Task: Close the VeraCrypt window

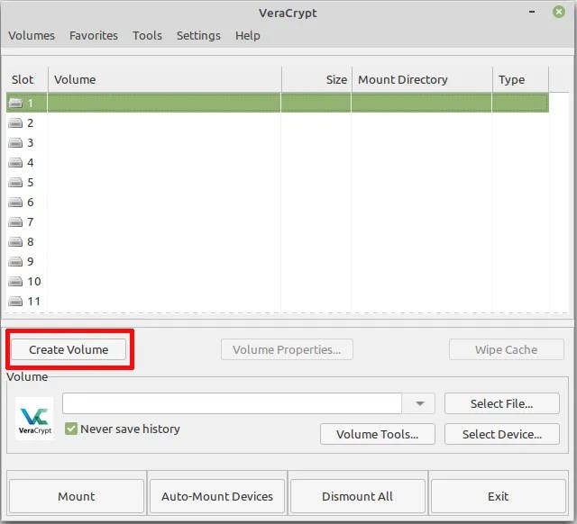Action: 559,12
